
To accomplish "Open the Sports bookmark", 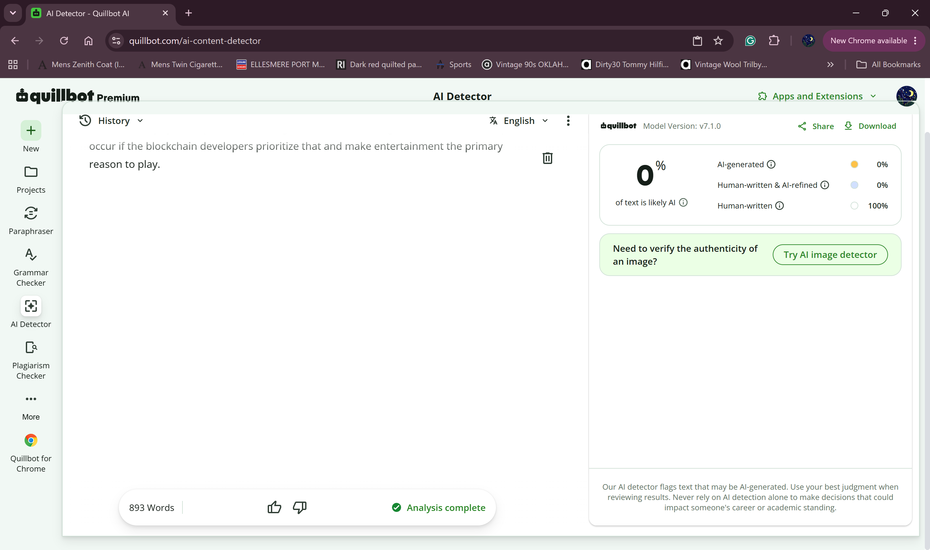I will (454, 65).
